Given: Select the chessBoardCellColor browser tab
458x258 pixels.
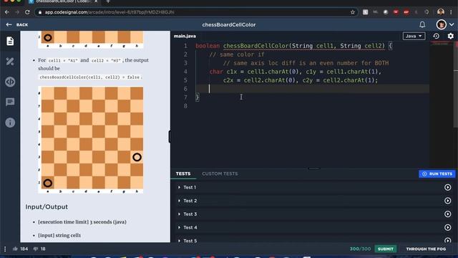Looking at the screenshot, I should pyautogui.click(x=63, y=1).
